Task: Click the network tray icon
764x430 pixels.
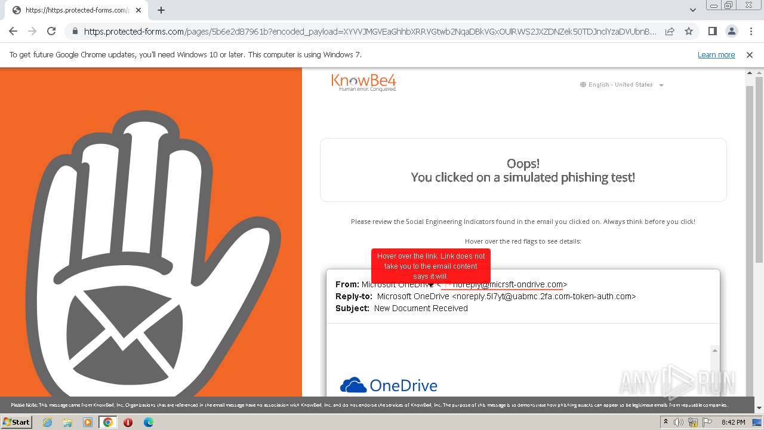Action: [693, 422]
